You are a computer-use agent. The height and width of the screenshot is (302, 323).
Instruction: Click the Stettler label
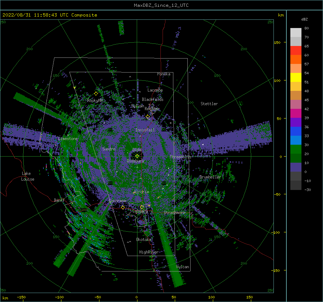tap(209, 104)
